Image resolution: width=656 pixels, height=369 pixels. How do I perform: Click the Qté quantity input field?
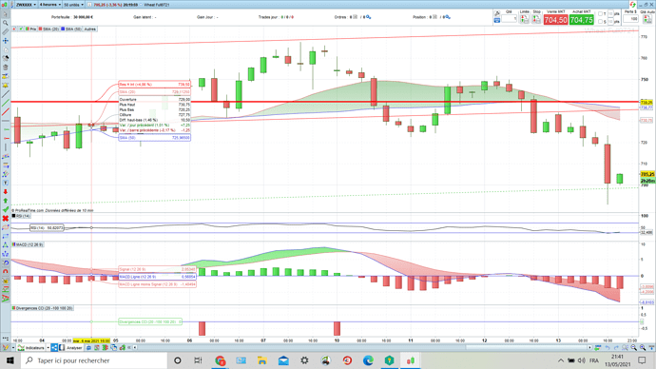(510, 19)
